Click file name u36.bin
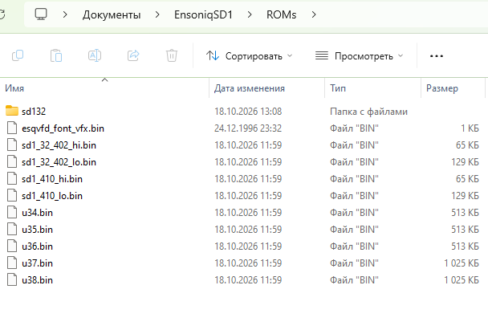 coord(37,246)
